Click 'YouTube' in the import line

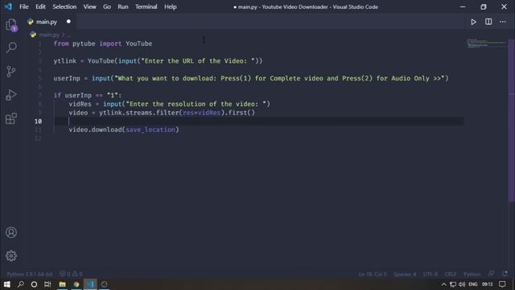pyautogui.click(x=138, y=43)
